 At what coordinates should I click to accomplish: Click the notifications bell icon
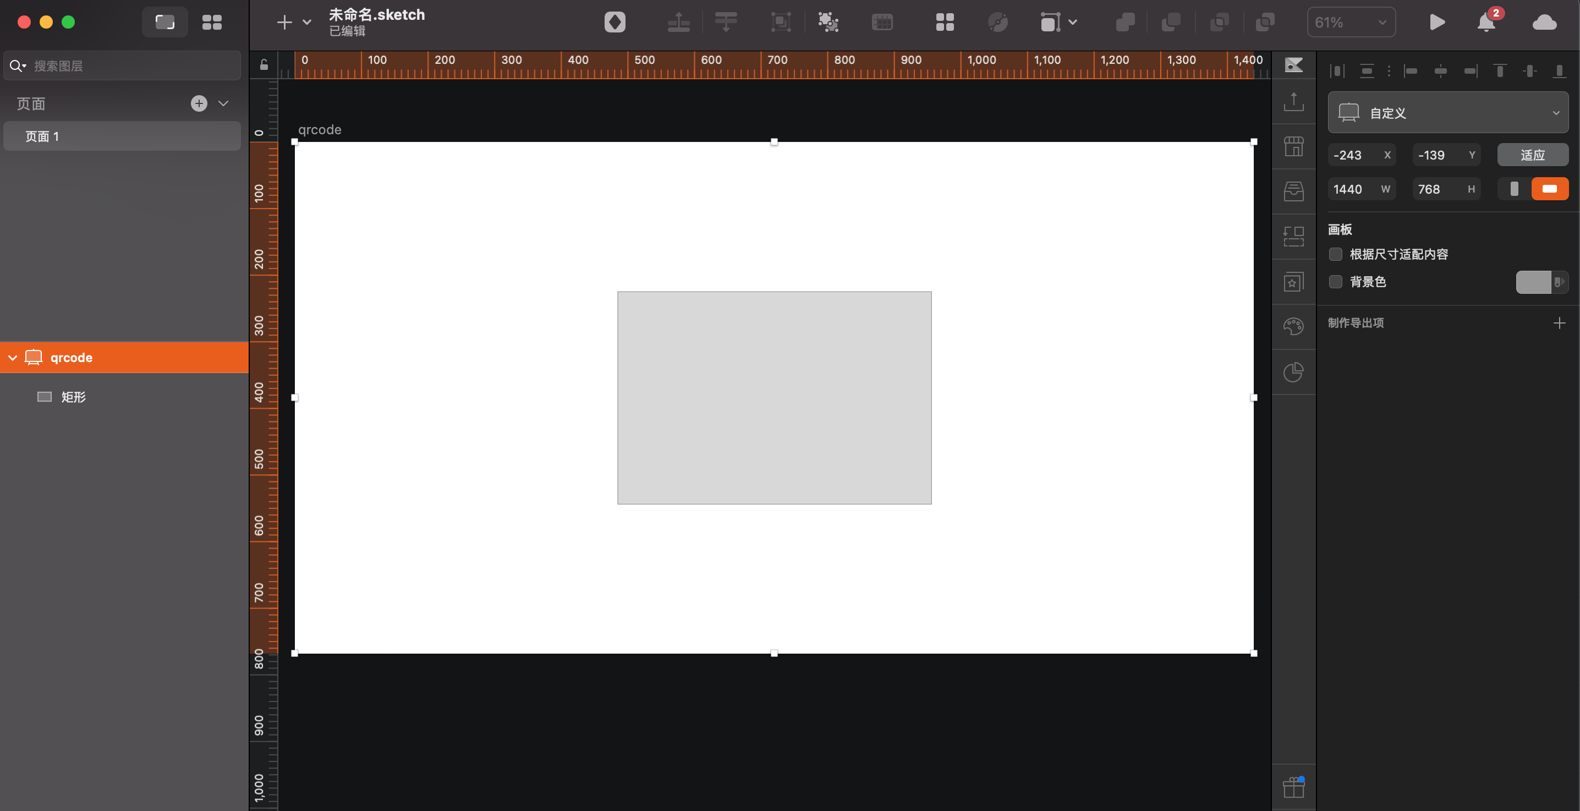point(1486,23)
